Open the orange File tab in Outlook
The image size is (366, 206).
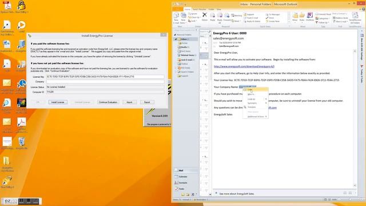[178, 9]
